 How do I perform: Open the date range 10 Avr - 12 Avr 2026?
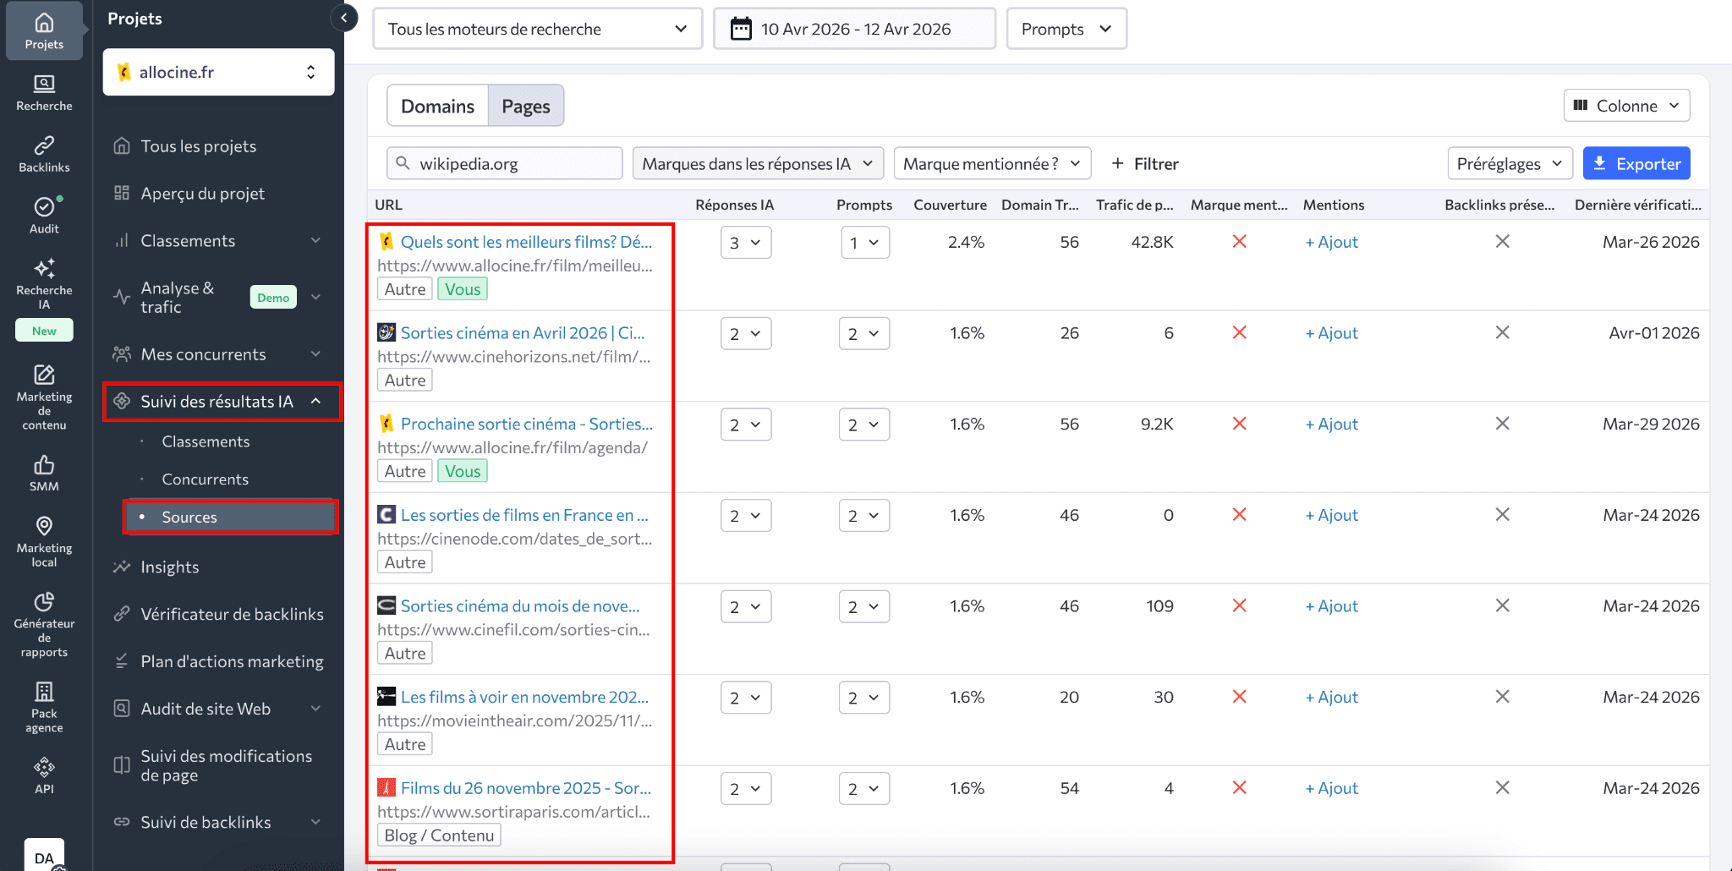pos(854,29)
